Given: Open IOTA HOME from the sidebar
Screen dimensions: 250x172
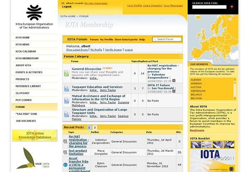Looking at the screenshot, I should (34, 38).
